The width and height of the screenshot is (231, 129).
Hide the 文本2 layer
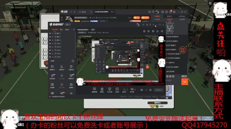(x=50, y=54)
